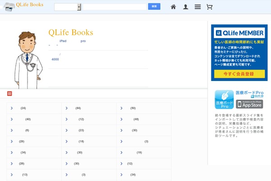
Task: Open the user account icon
Action: [186, 7]
